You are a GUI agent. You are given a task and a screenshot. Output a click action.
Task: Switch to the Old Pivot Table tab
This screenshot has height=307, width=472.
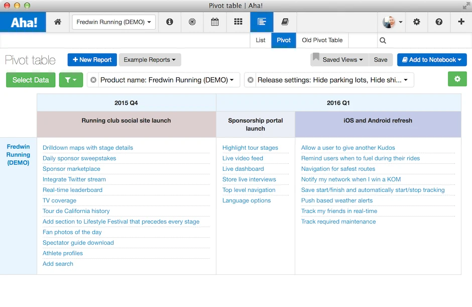322,40
